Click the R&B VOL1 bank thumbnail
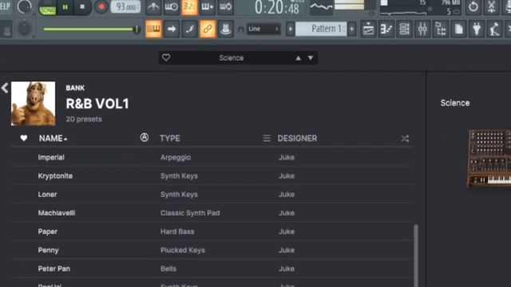 tap(34, 104)
